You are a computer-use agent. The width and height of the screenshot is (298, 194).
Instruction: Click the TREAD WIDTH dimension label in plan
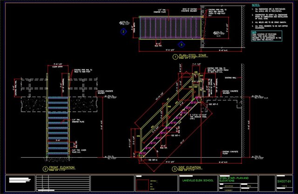coord(133,28)
